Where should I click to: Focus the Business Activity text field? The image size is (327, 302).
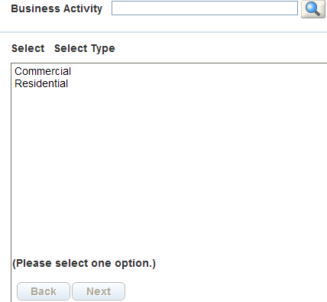click(205, 8)
